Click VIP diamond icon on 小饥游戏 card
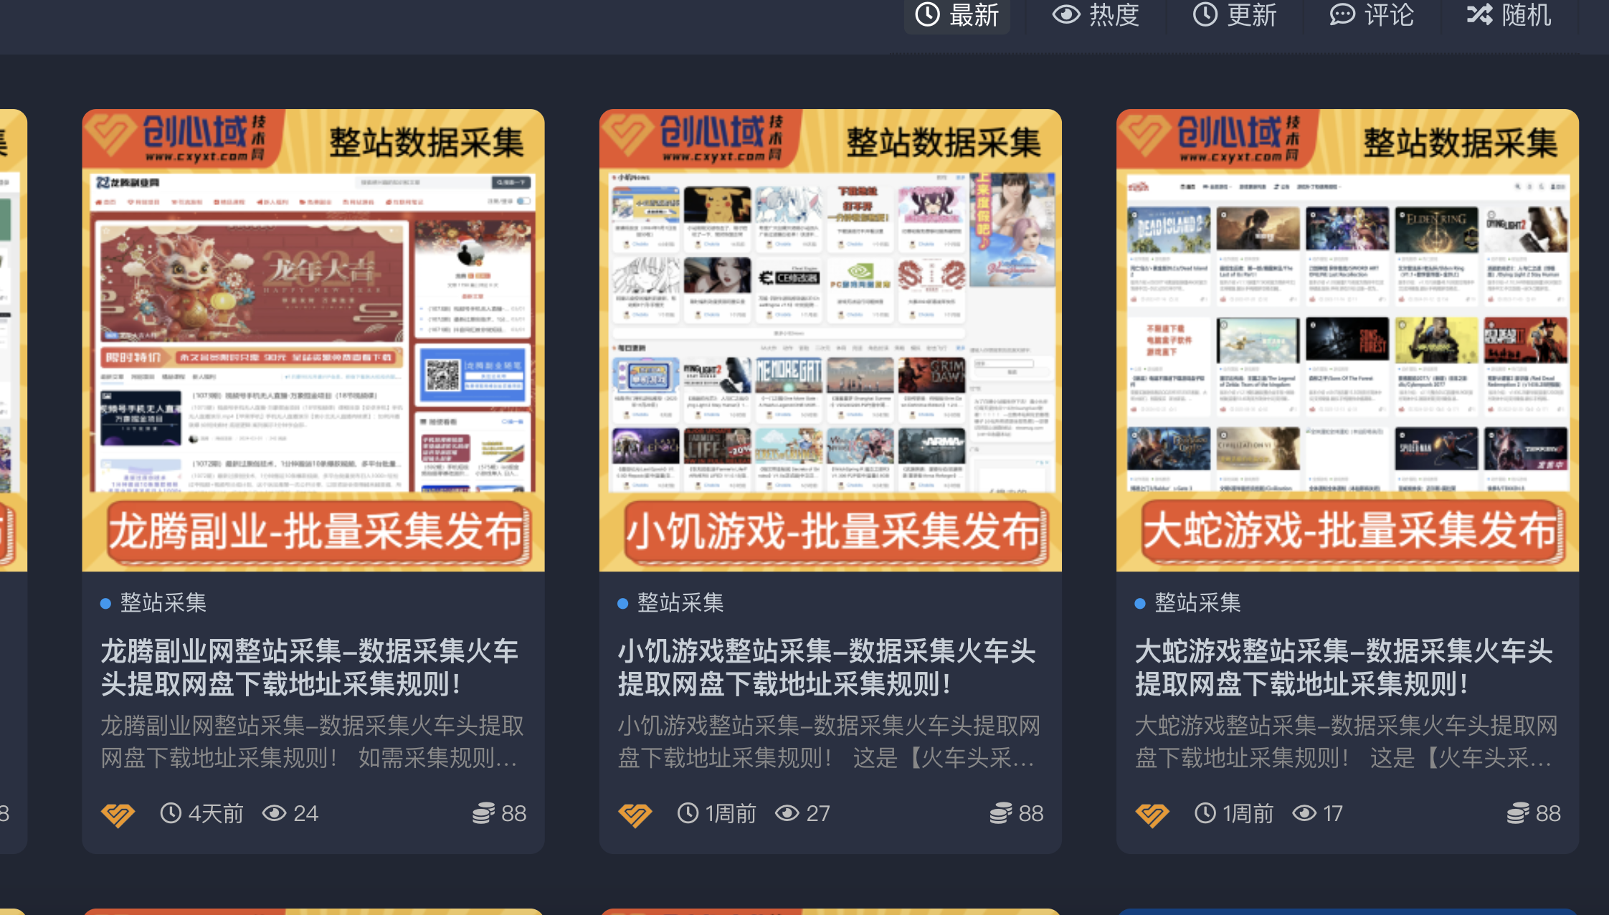The height and width of the screenshot is (915, 1609). tap(635, 815)
